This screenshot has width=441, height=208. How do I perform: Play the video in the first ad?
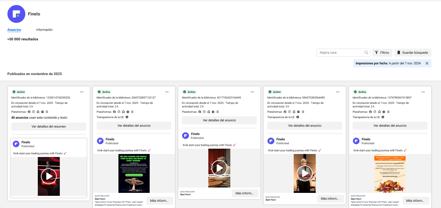point(49,176)
